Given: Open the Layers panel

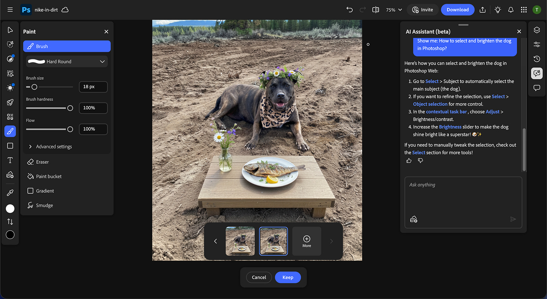Looking at the screenshot, I should 536,29.
